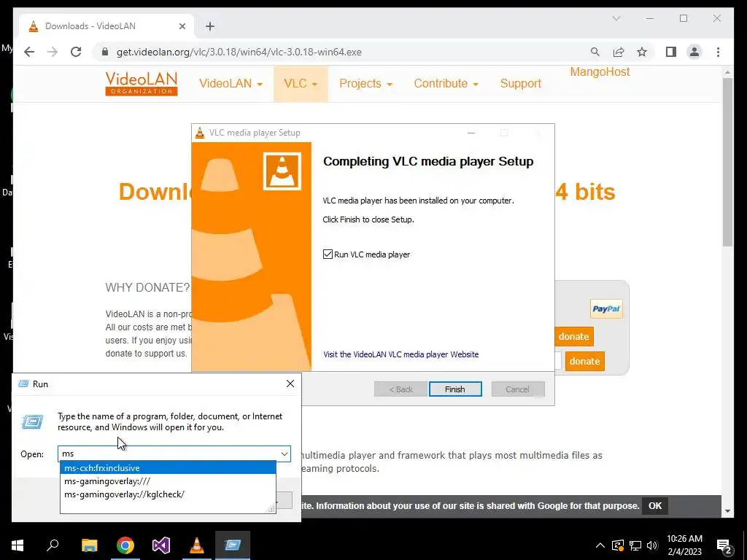Click the Chrome address bar URL
The height and width of the screenshot is (560, 747).
point(239,52)
